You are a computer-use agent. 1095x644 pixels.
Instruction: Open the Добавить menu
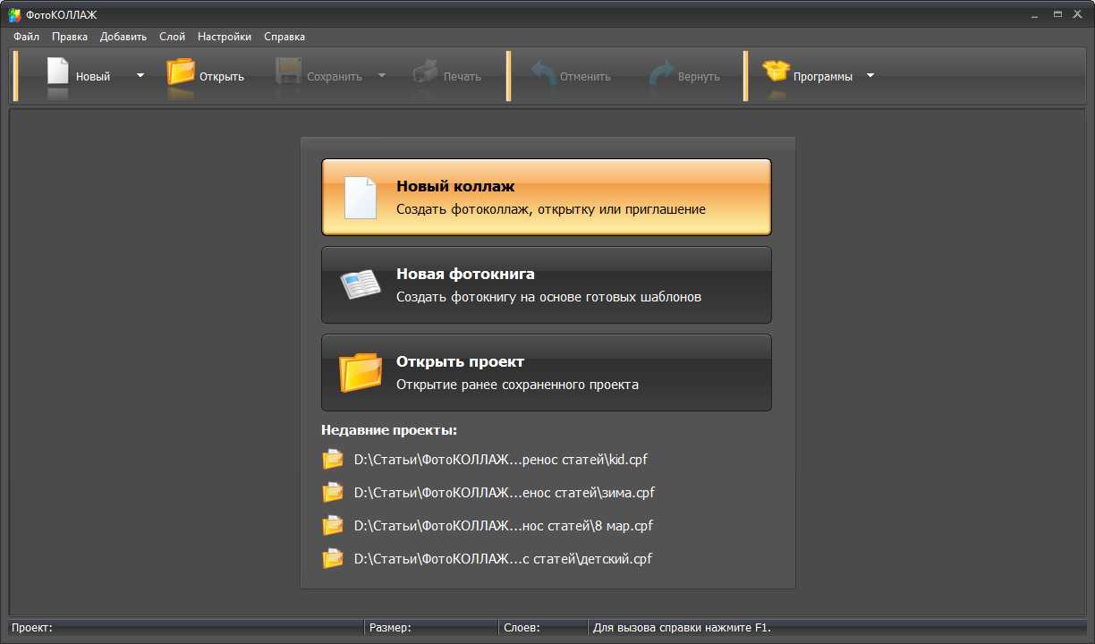click(123, 37)
